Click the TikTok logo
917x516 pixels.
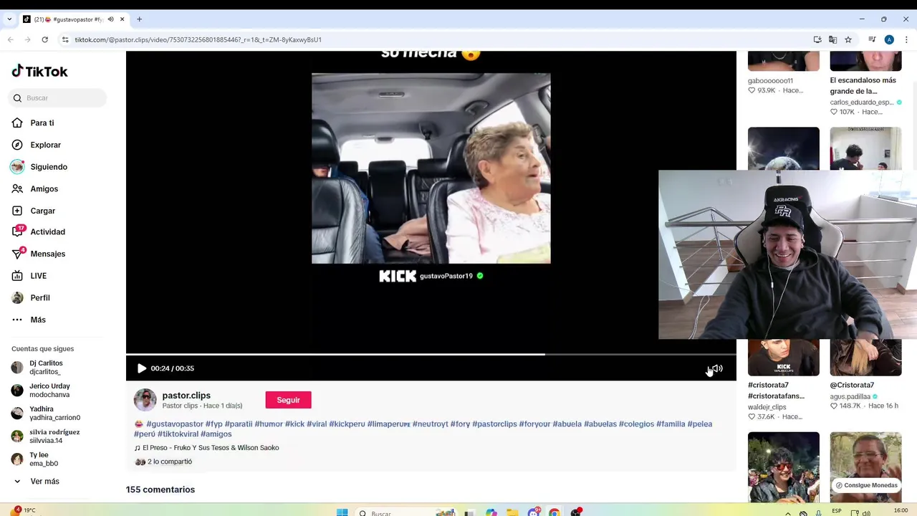pos(39,71)
